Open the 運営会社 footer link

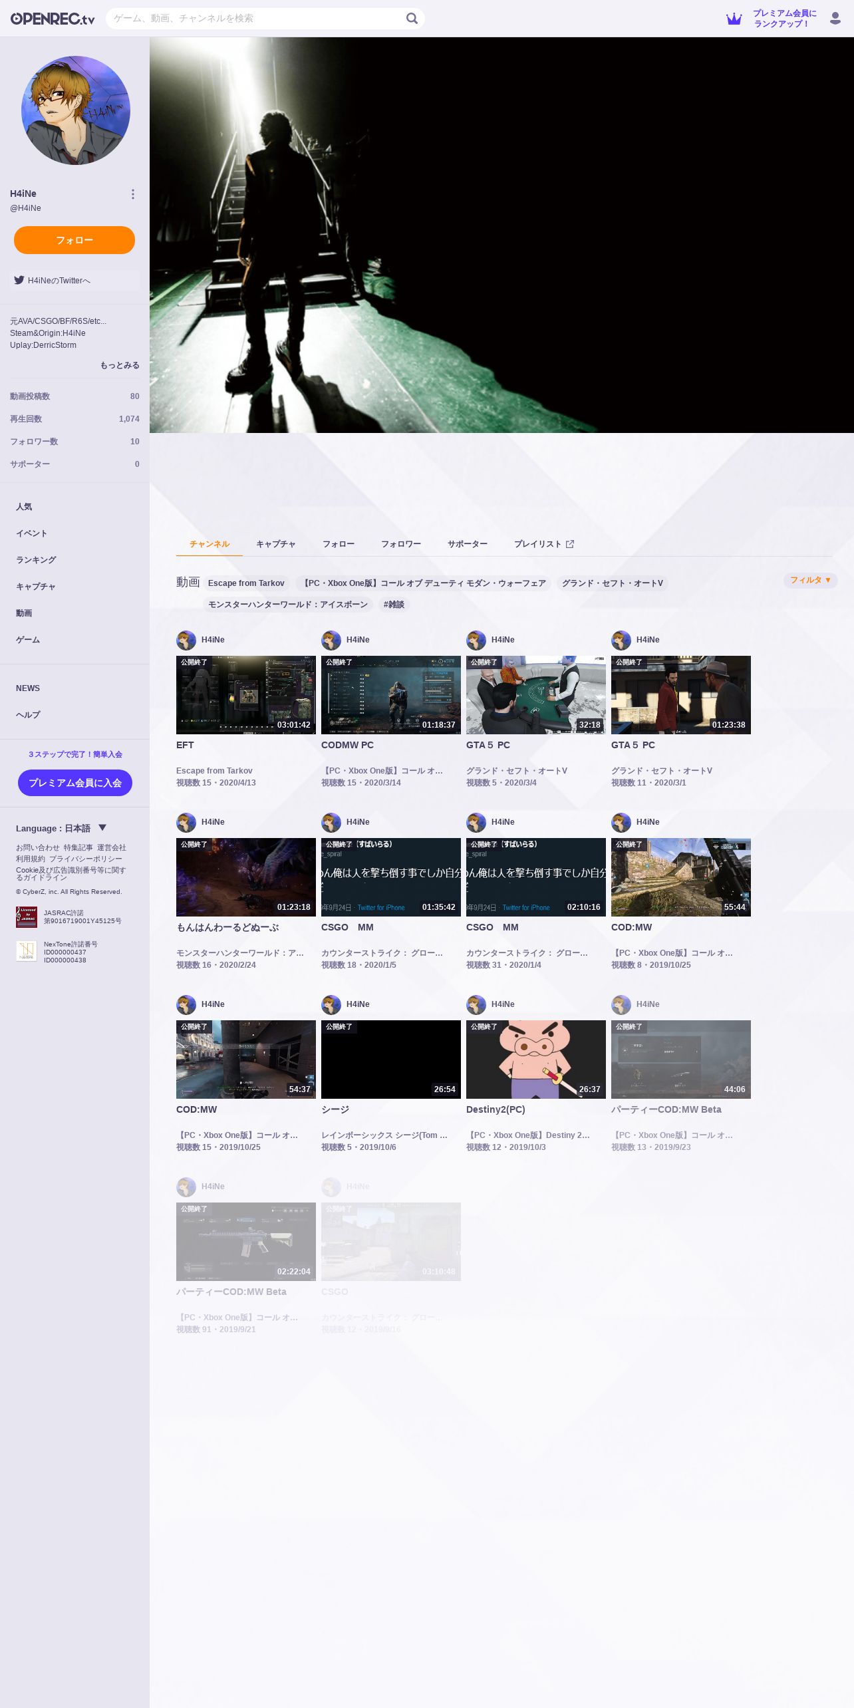tap(112, 847)
